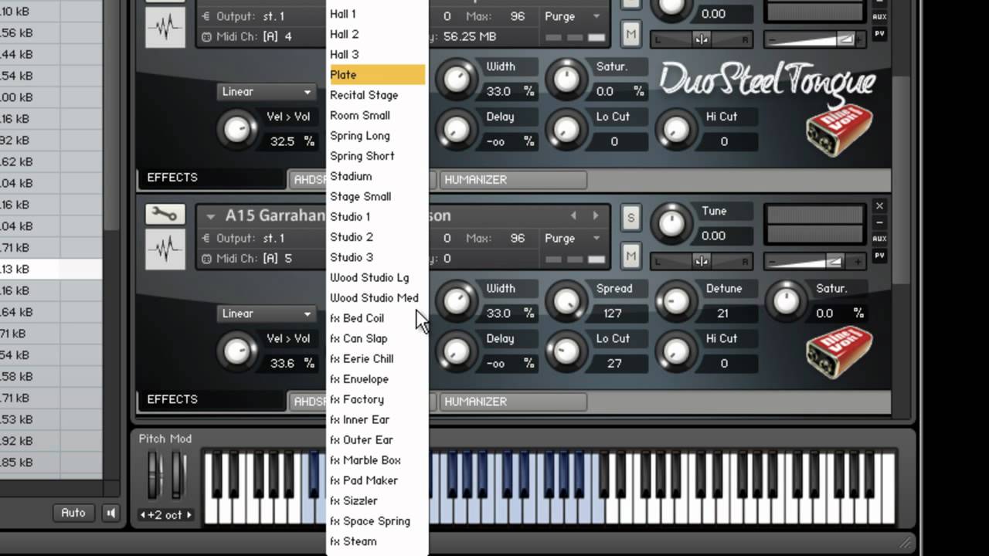
Task: Click the file list vertical scrollbar
Action: 111,116
